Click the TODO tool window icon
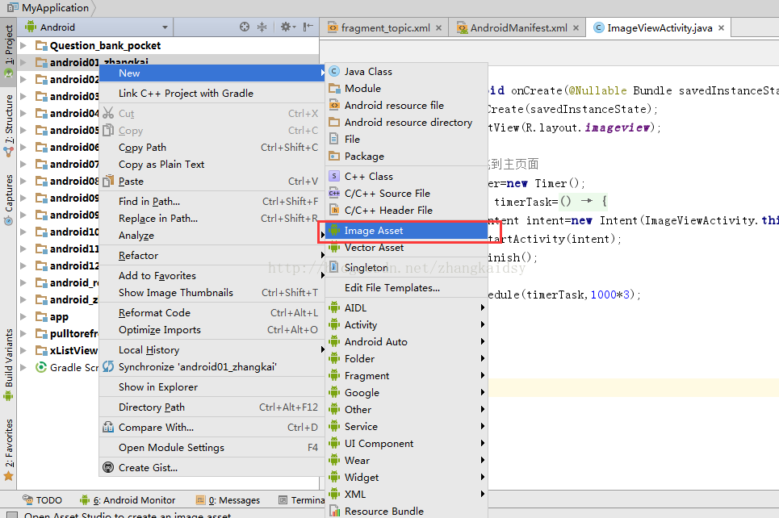 27,499
